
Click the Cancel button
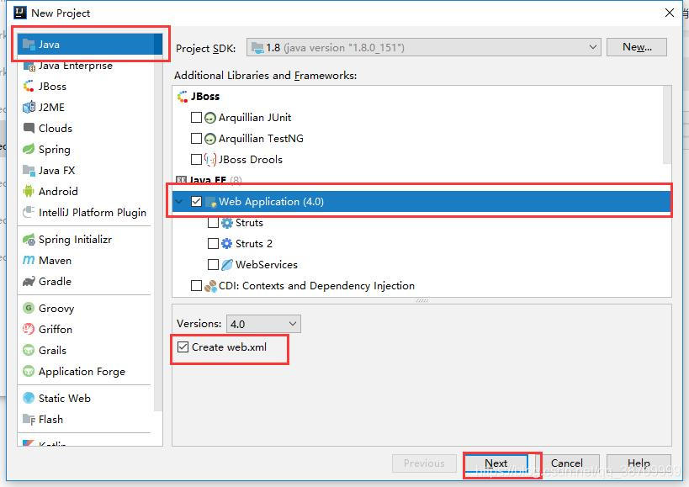coord(566,463)
